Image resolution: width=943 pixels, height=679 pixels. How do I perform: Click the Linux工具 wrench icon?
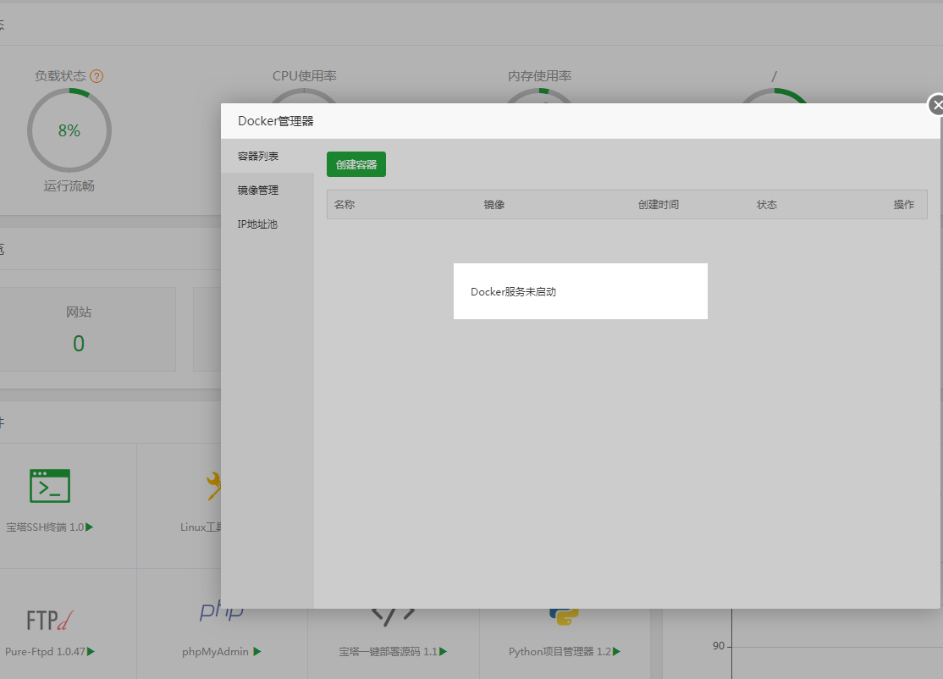tap(213, 487)
